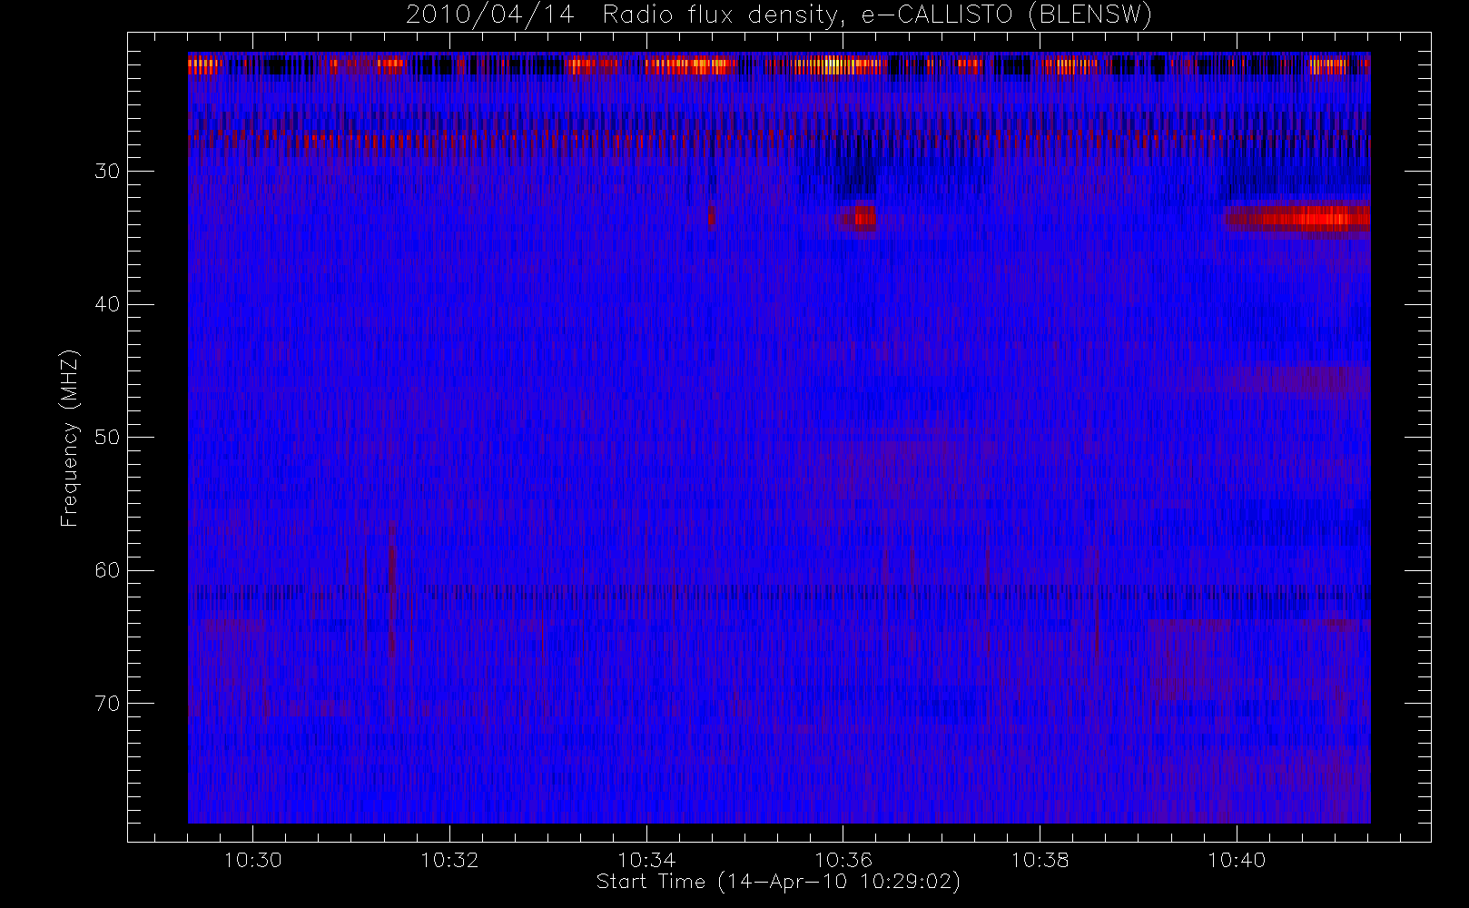
Task: Click the 10:36 time tick label
Action: coord(843,860)
